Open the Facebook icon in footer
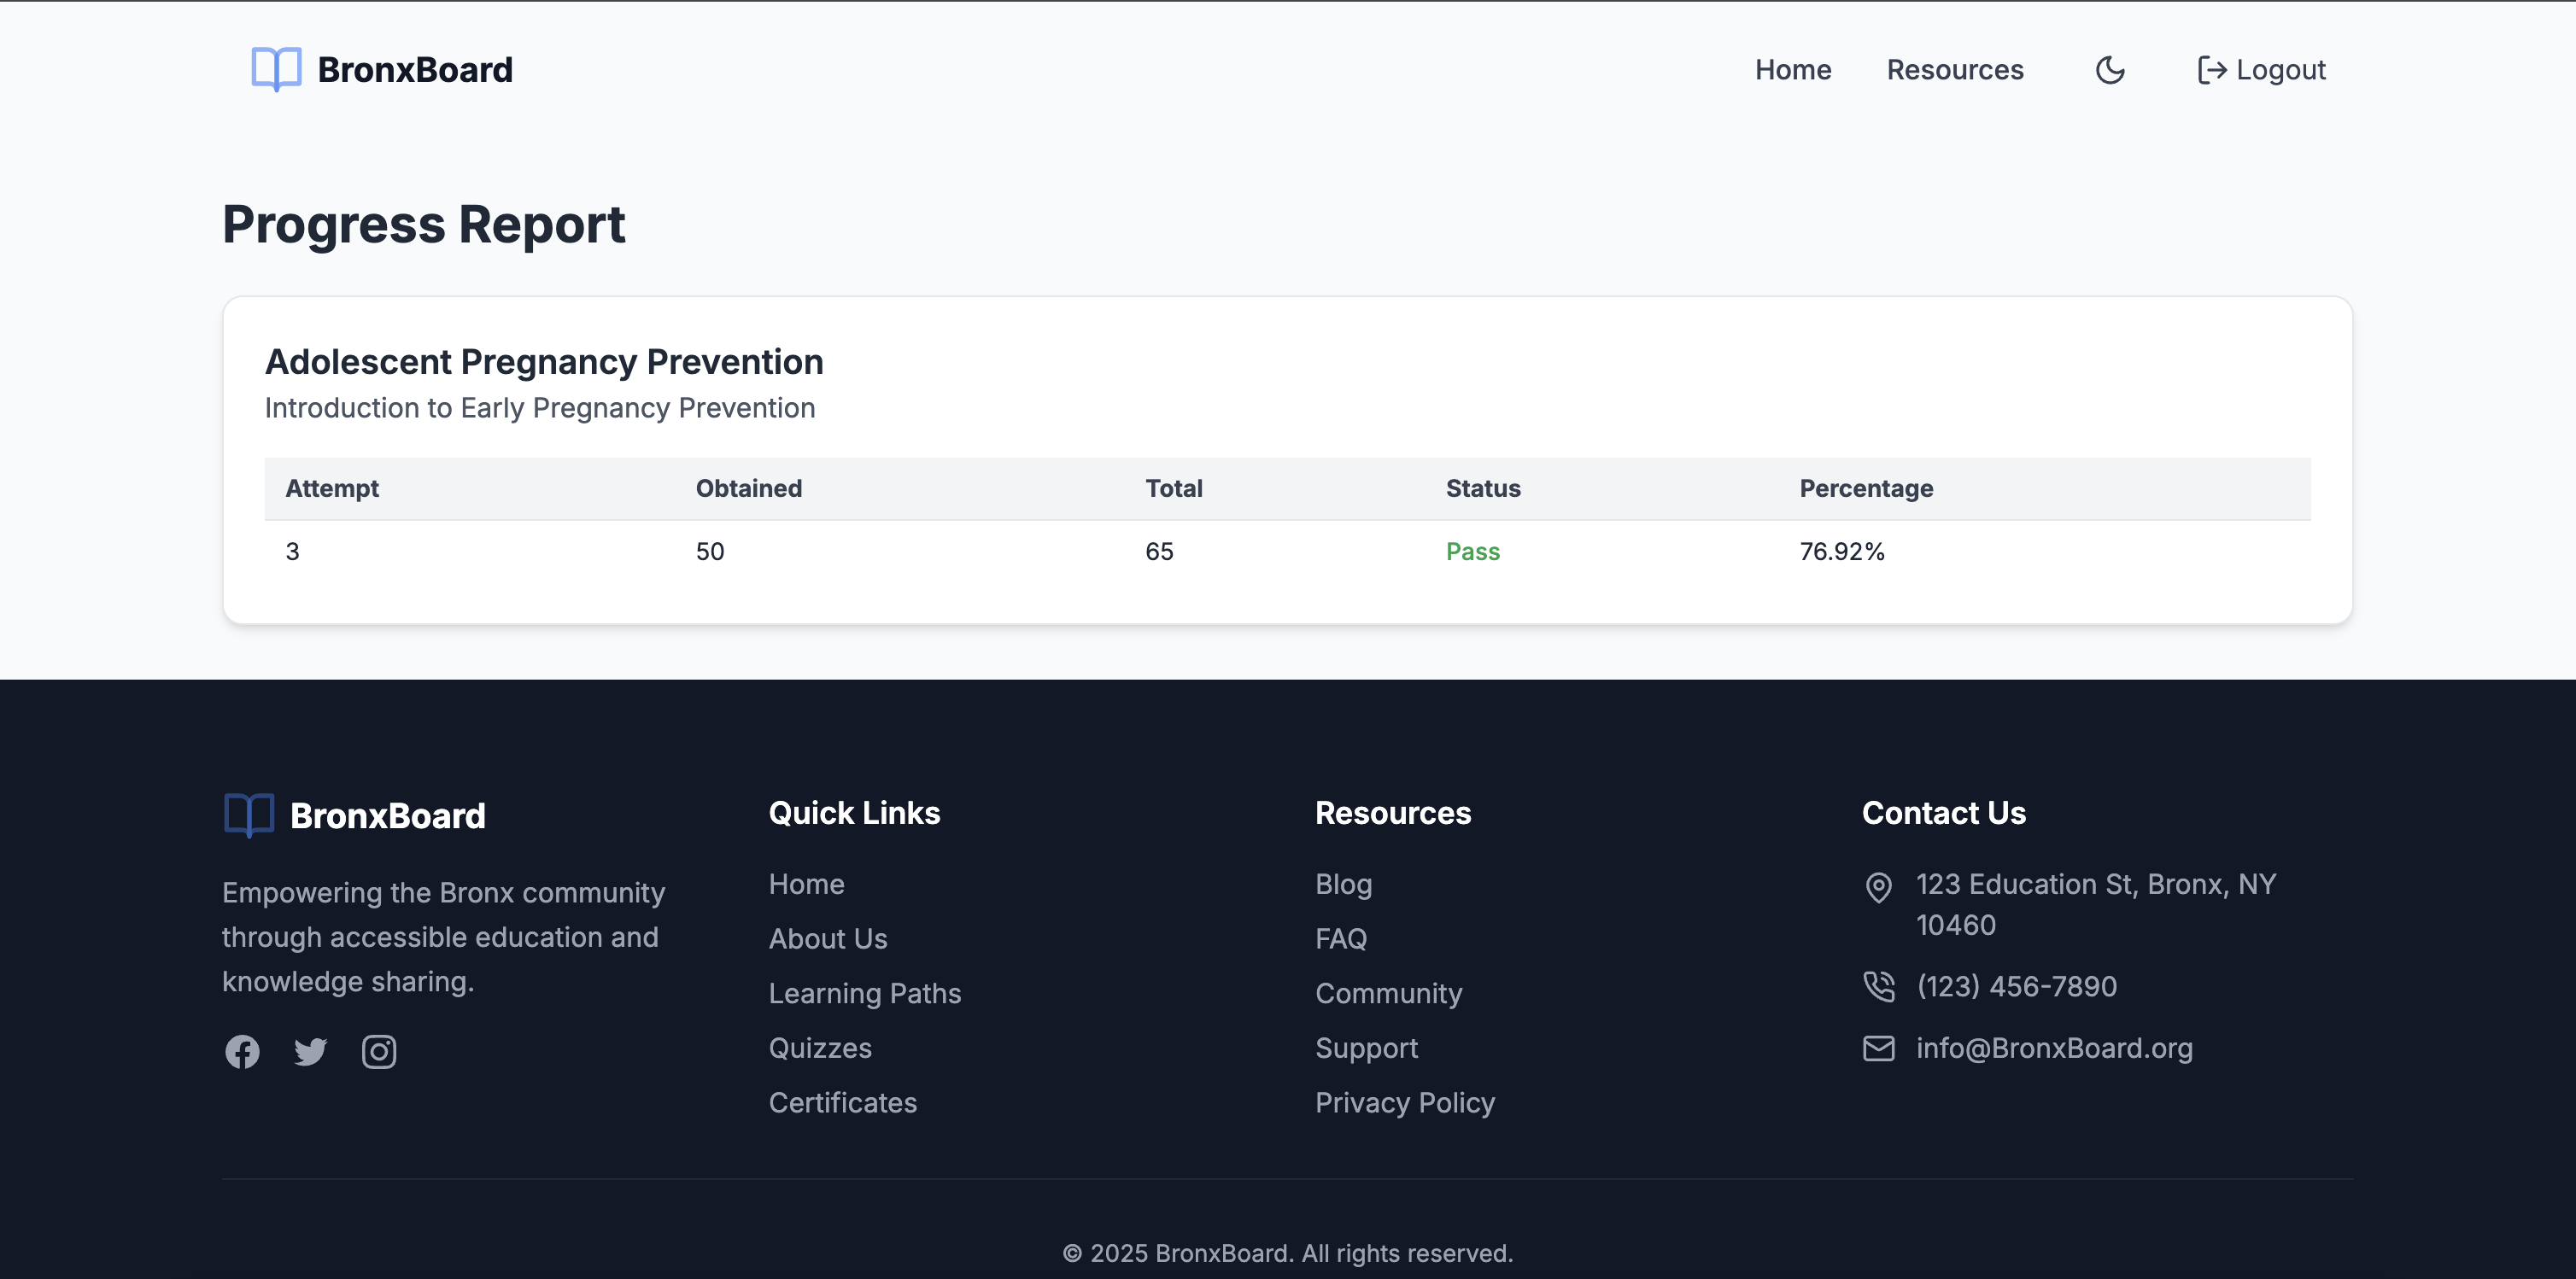 pos(242,1051)
